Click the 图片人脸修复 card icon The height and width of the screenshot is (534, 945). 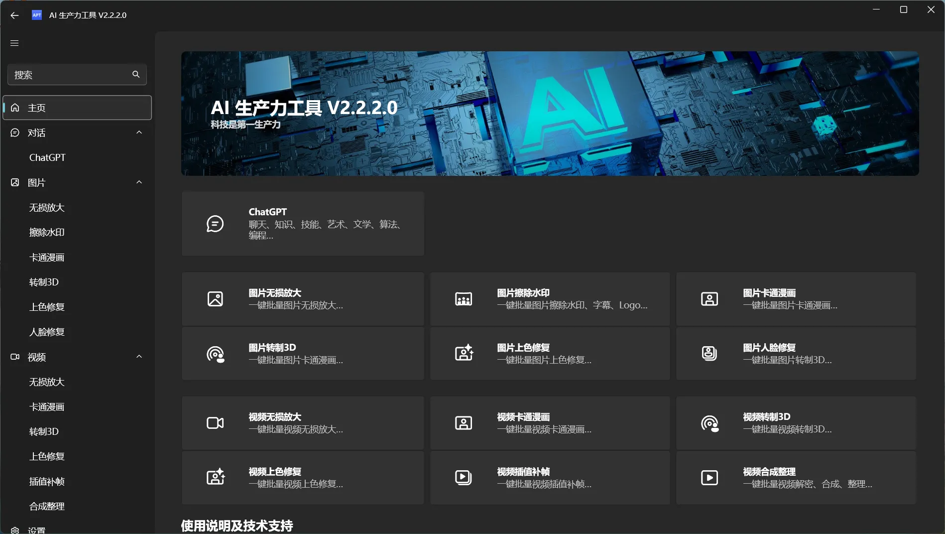709,353
